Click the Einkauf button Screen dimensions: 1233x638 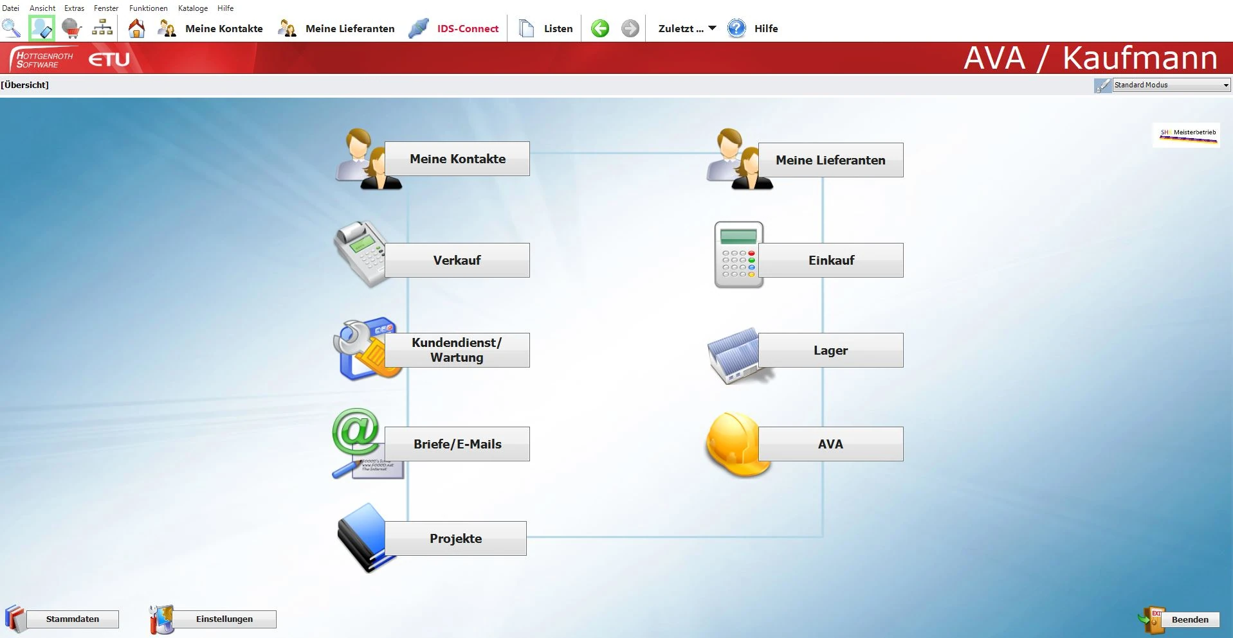pyautogui.click(x=830, y=260)
